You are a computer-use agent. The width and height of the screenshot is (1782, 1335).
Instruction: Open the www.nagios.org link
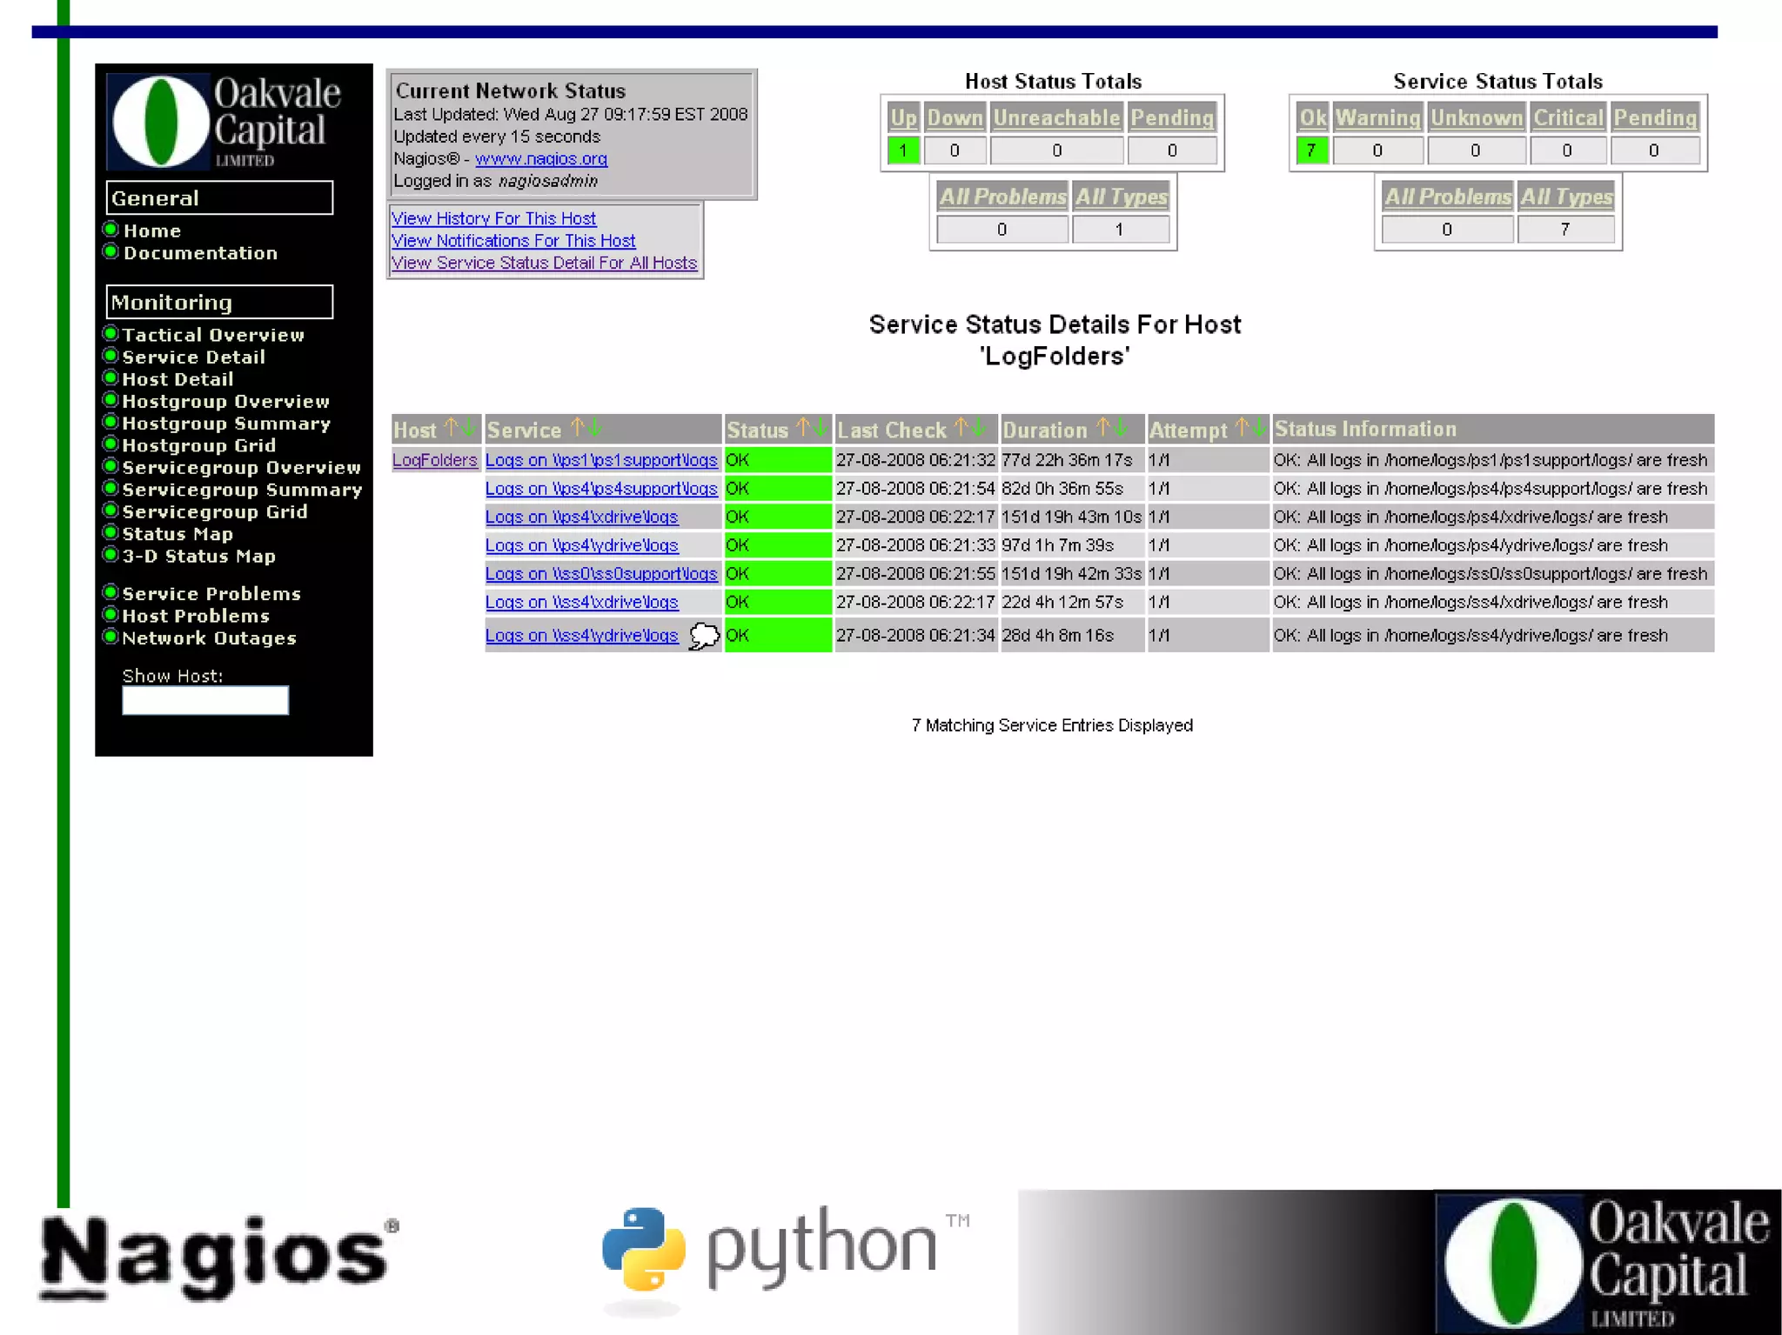(540, 159)
